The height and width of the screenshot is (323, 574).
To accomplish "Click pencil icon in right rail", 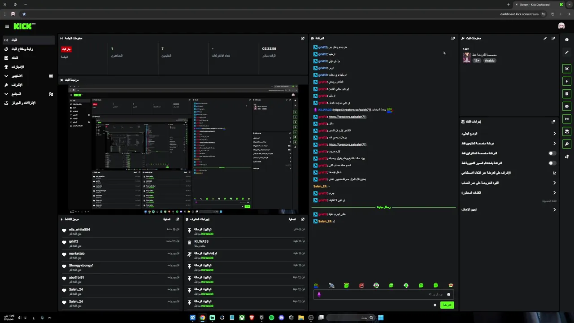I will [x=567, y=52].
